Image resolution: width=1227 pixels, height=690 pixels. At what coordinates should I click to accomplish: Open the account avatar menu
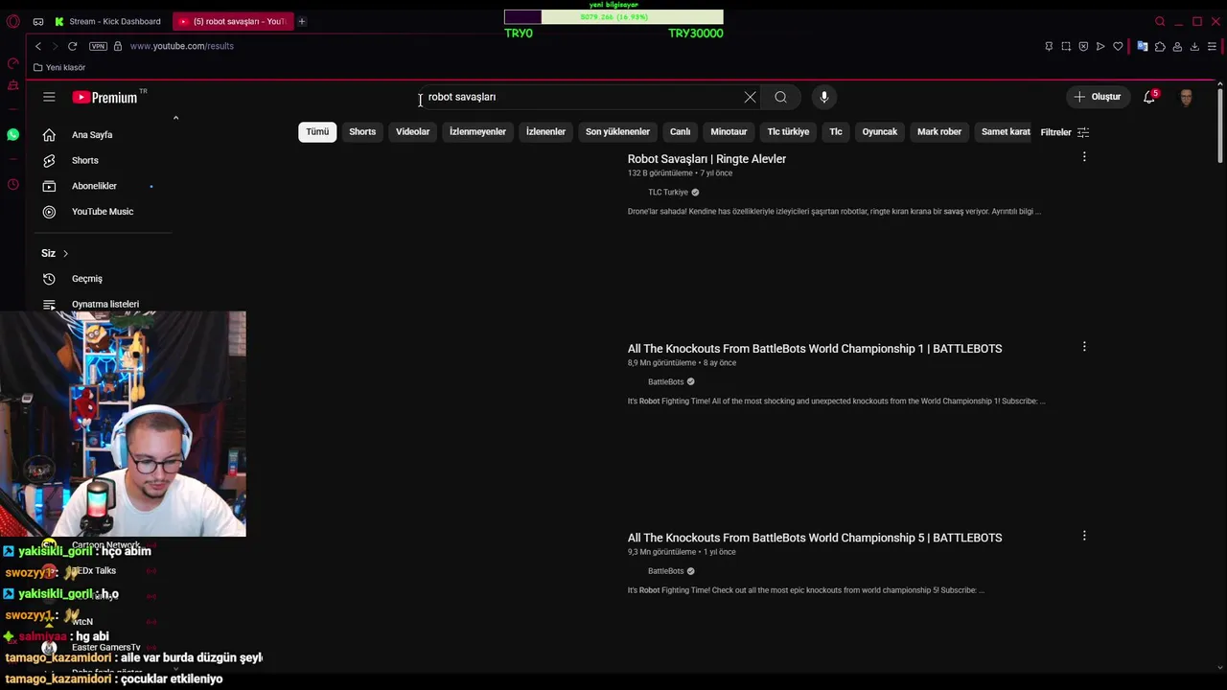tap(1187, 97)
